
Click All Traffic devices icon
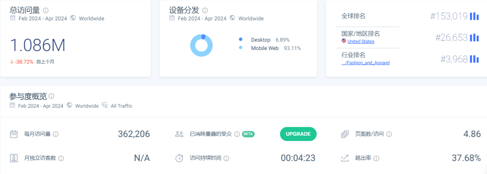pyautogui.click(x=105, y=105)
